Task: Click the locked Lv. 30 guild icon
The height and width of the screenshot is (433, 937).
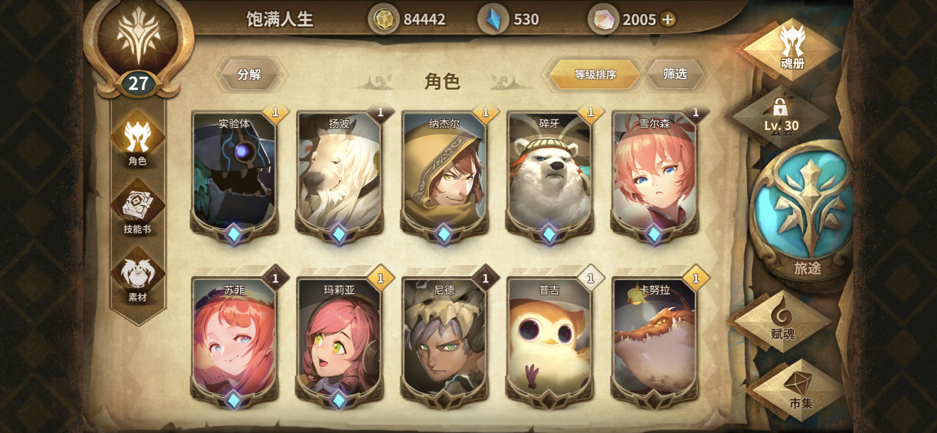Action: click(781, 118)
